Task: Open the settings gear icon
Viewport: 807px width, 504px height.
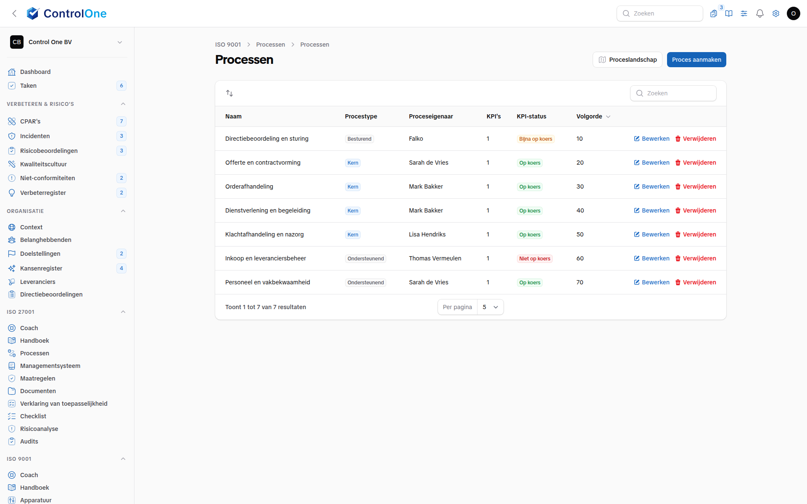Action: point(776,13)
